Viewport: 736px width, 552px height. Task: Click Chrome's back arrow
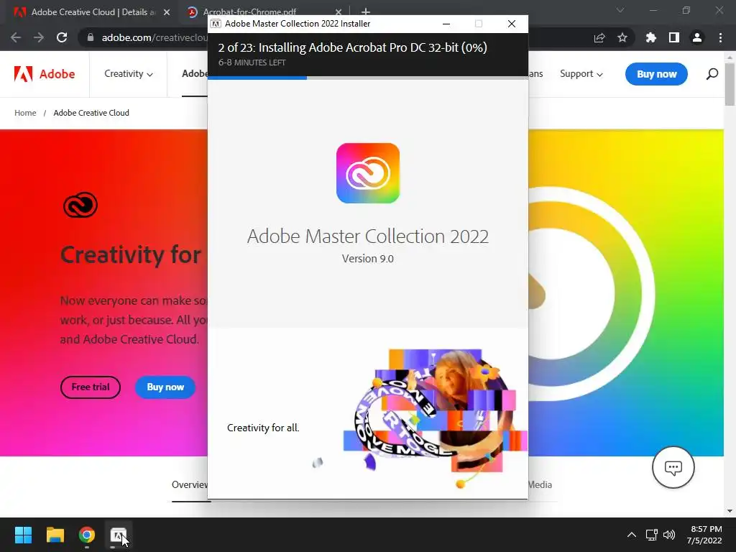pos(16,37)
